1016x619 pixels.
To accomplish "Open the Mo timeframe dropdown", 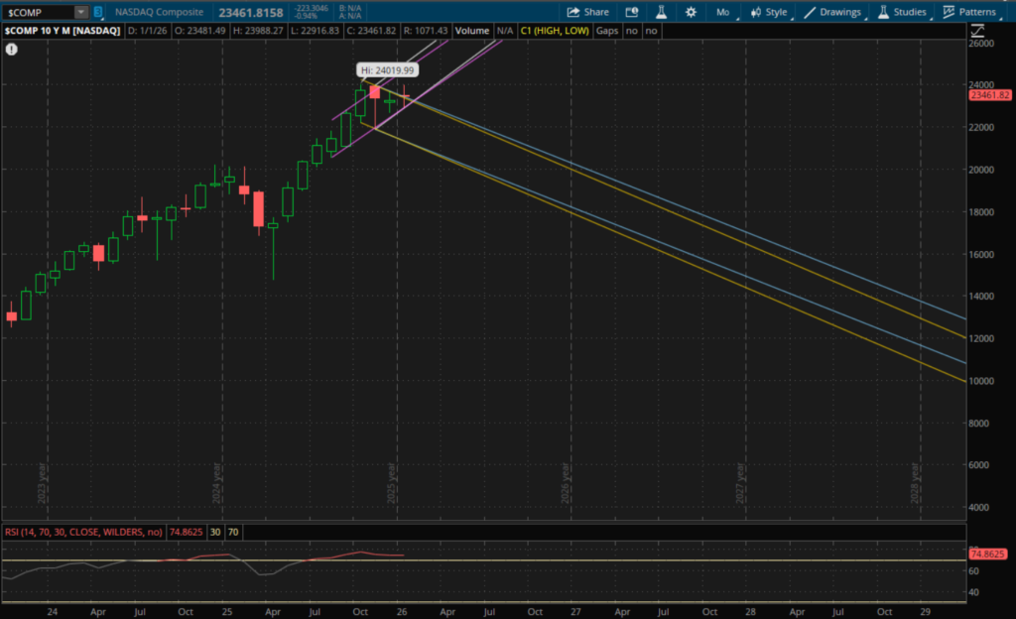I will [x=722, y=12].
